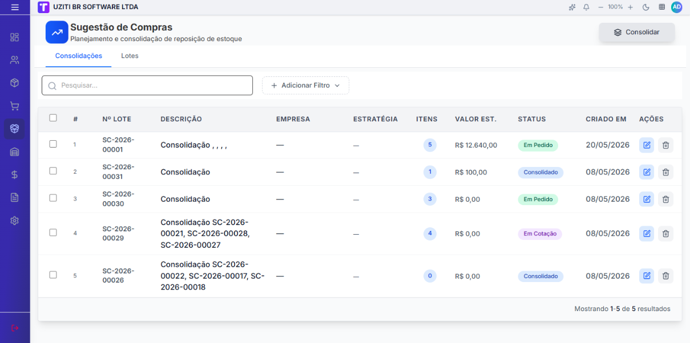Open the users icon in the sidebar
690x343 pixels.
tap(15, 60)
